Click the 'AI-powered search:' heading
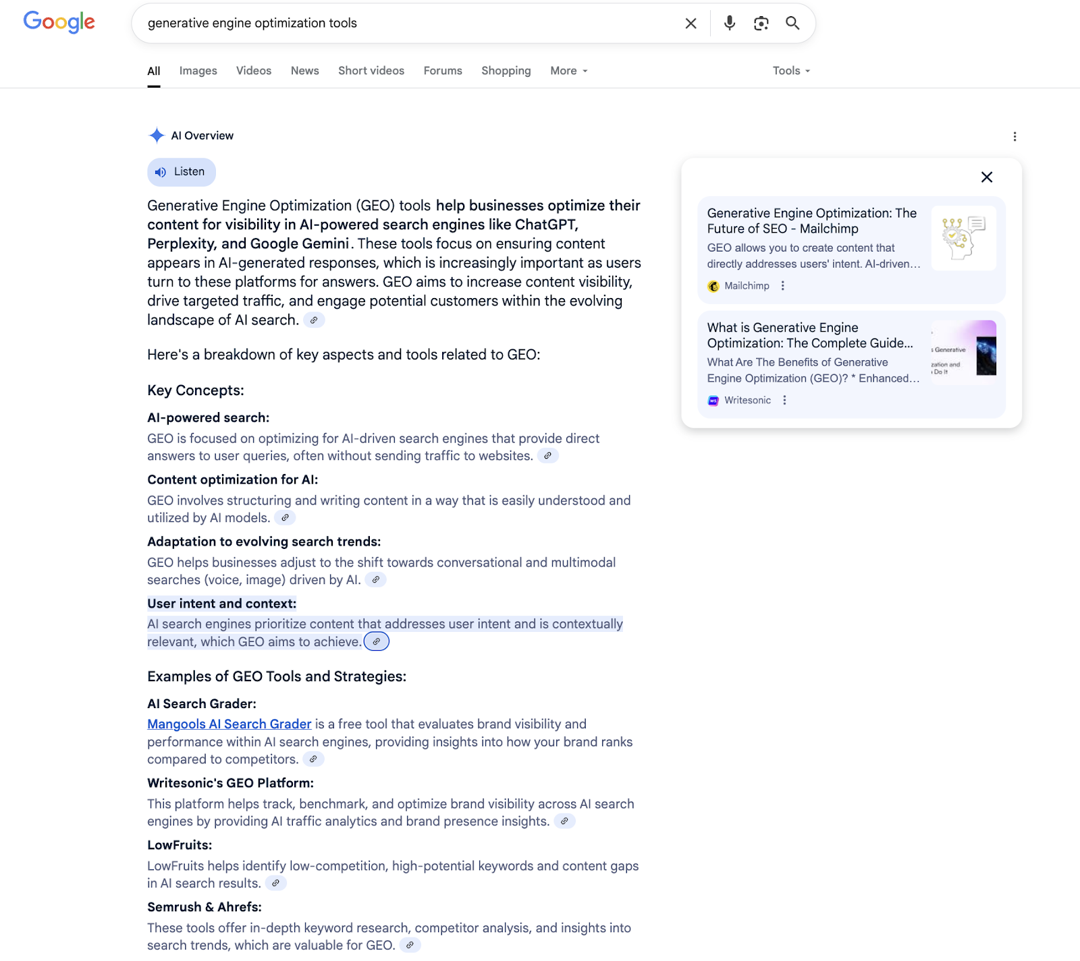 click(209, 418)
